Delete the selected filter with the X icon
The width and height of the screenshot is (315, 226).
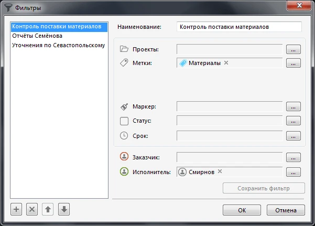32,209
